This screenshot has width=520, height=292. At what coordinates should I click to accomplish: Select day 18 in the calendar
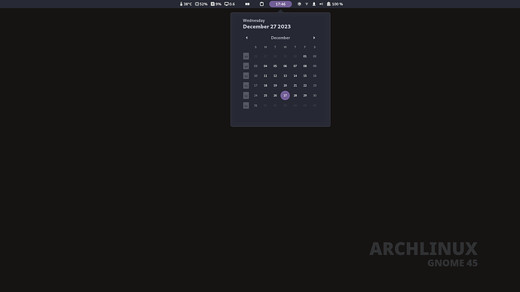click(x=265, y=85)
